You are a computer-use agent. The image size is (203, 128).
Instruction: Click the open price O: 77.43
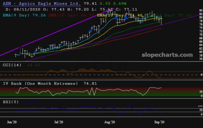54,9
